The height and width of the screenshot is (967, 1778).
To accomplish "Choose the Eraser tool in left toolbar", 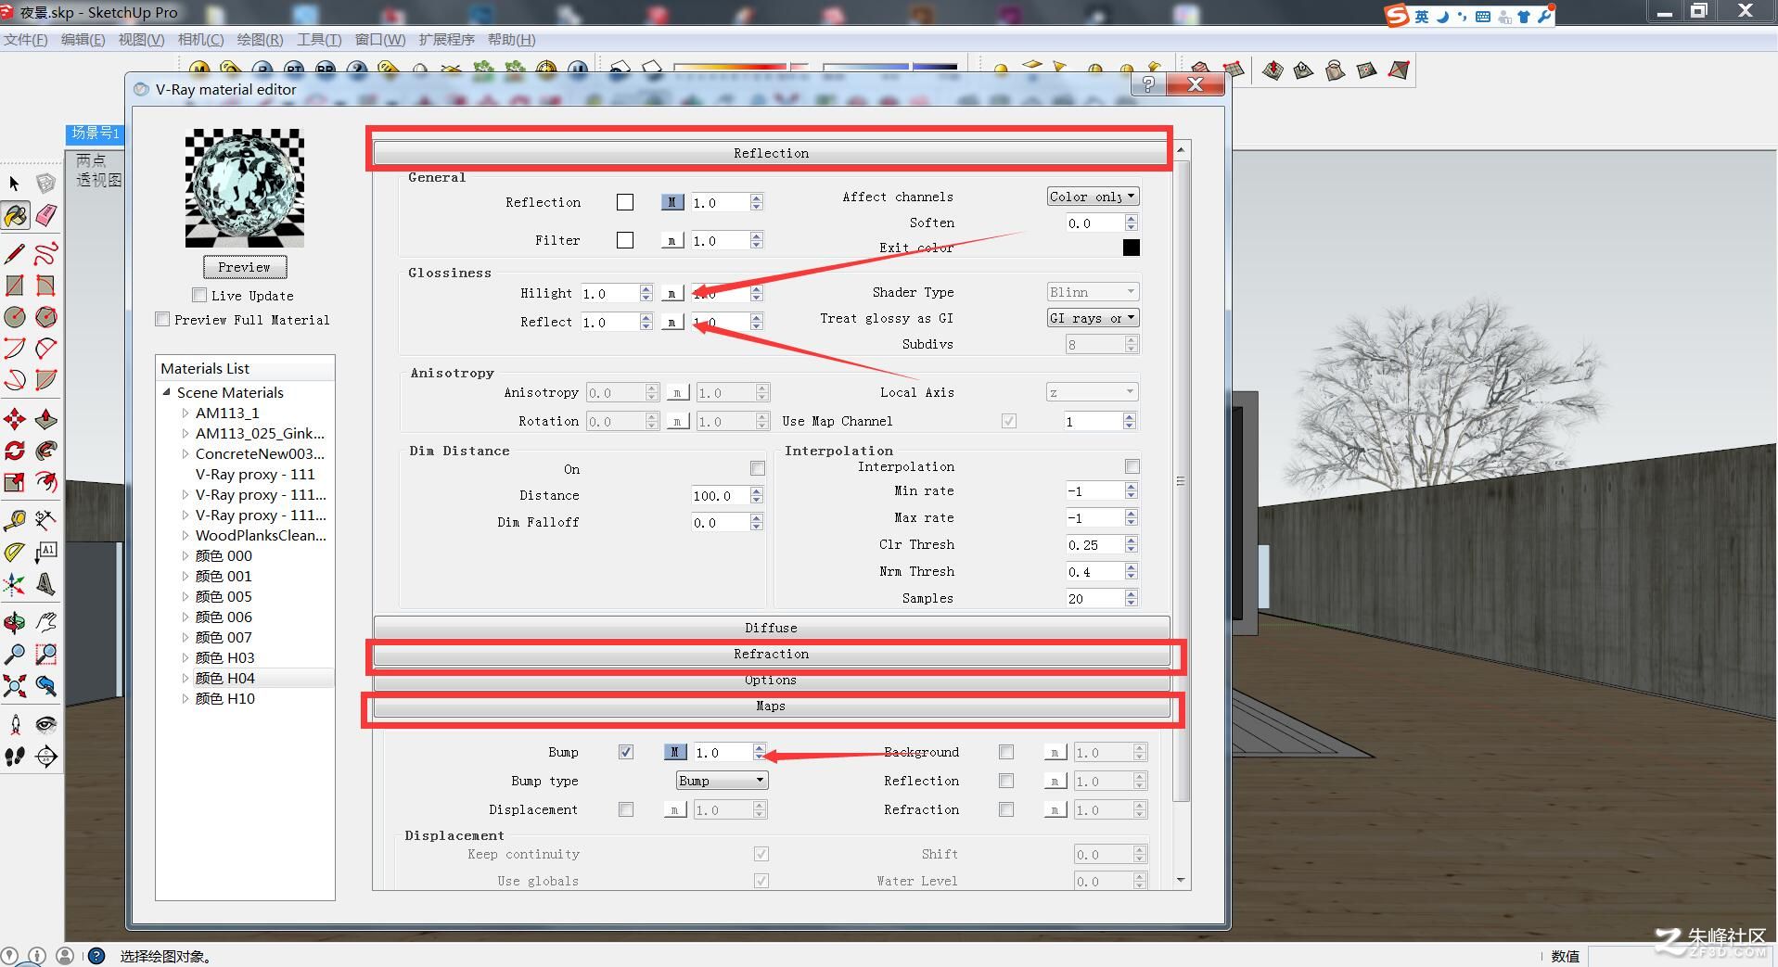I will tap(45, 216).
